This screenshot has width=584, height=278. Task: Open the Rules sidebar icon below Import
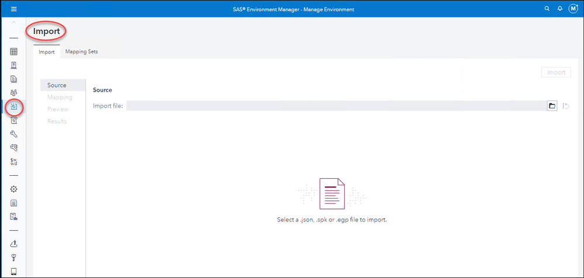(14, 120)
